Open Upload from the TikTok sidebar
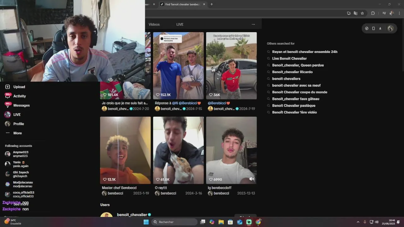Viewport: 404px width, 227px height. tap(19, 87)
